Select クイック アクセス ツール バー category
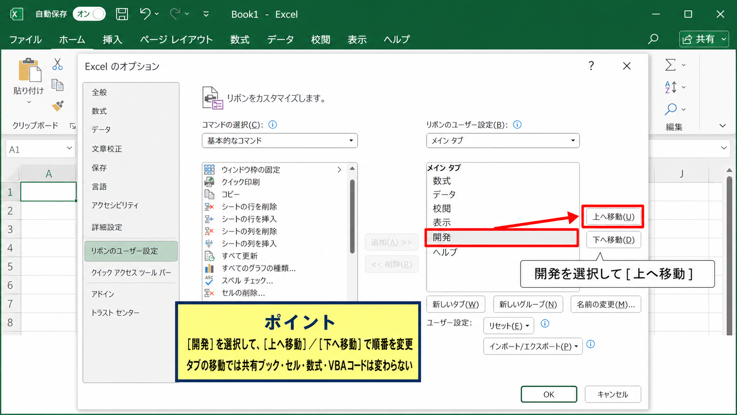 [x=131, y=273]
